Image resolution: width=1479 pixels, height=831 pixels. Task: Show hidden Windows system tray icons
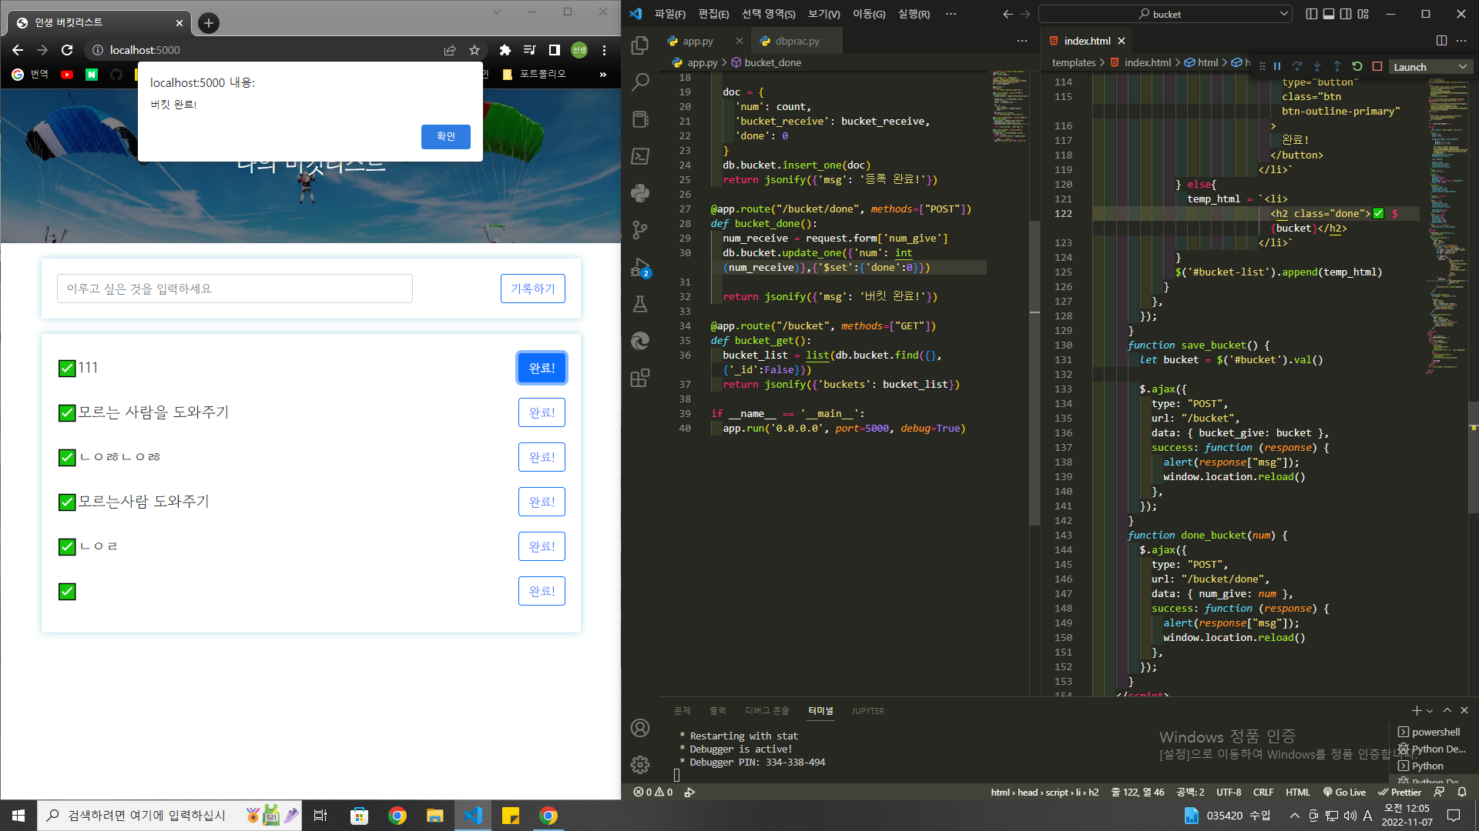[x=1295, y=816]
